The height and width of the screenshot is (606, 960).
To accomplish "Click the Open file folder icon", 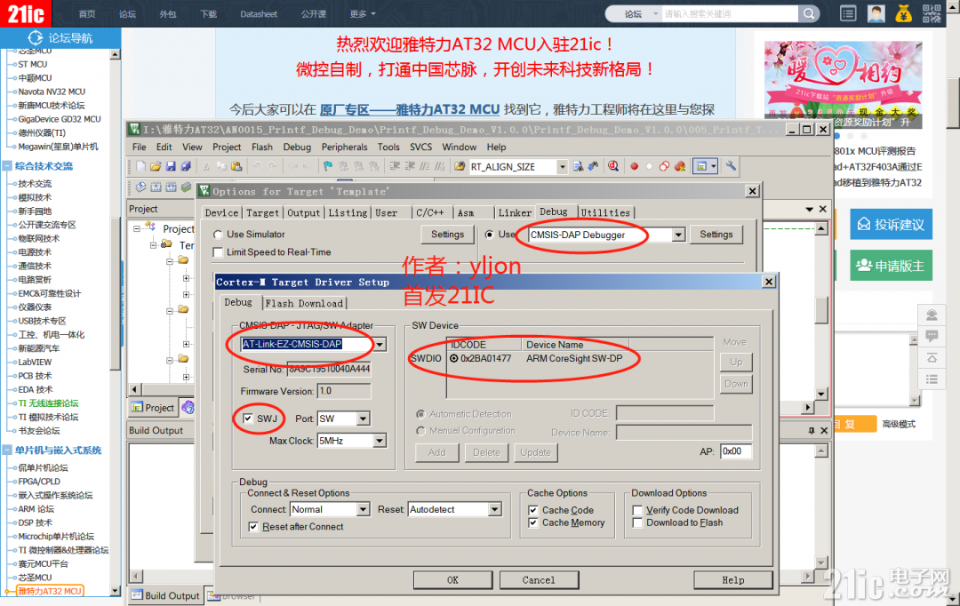I will 156,166.
